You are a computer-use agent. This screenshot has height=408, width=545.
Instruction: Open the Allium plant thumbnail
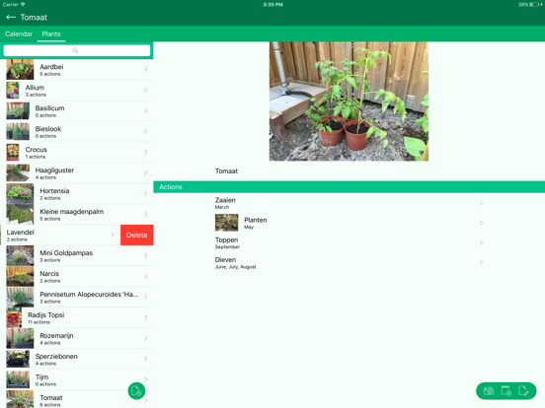point(13,91)
